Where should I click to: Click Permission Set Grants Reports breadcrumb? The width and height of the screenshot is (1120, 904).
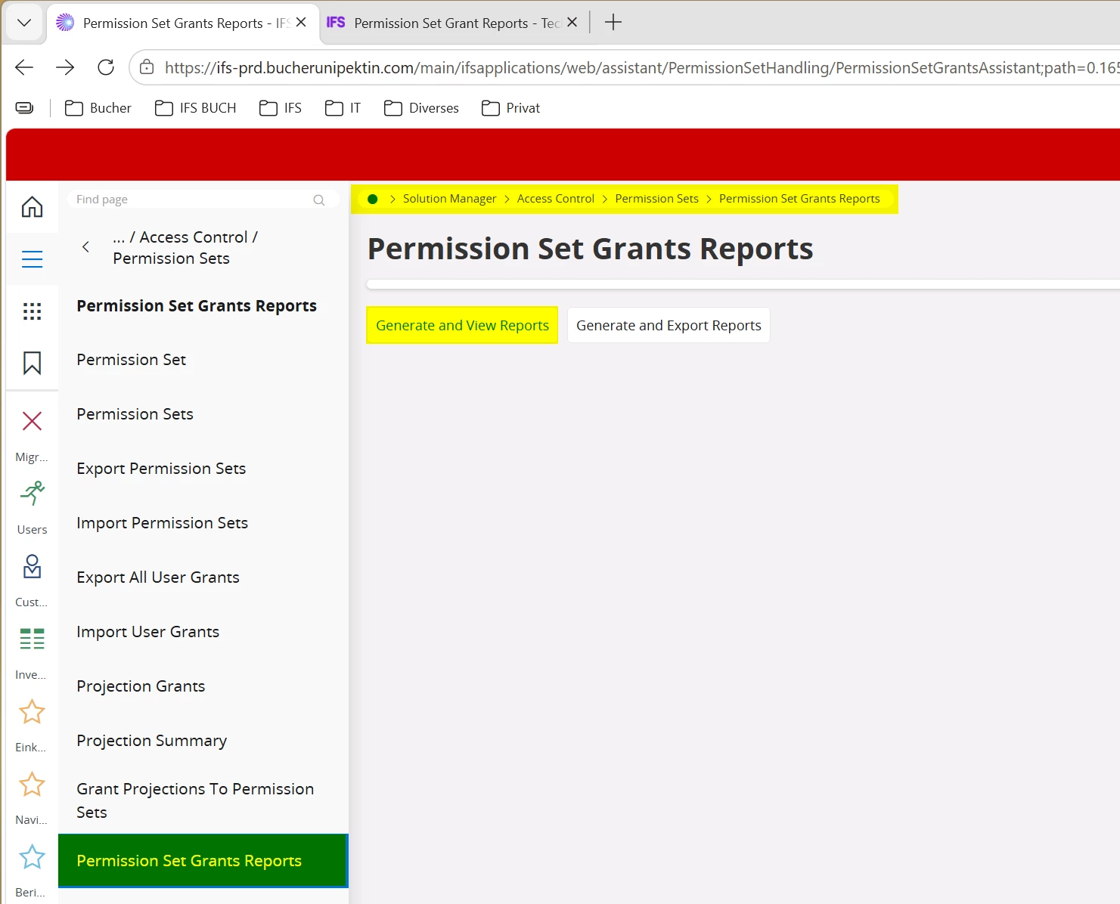pos(799,199)
